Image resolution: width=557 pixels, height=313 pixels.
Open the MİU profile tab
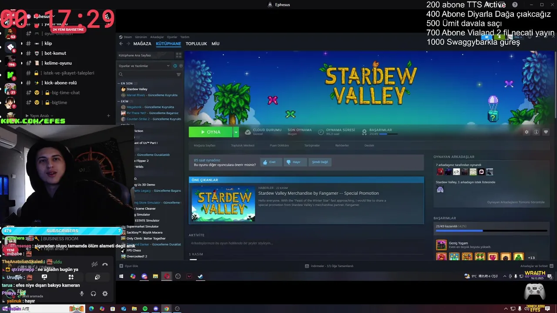(215, 43)
